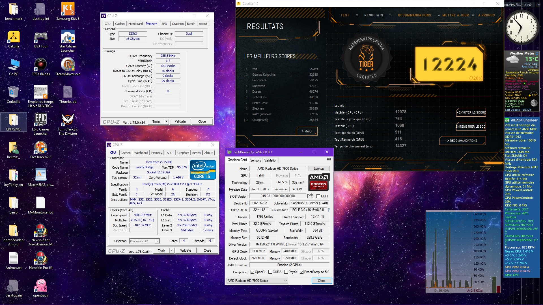This screenshot has width=543, height=305.
Task: Click ENVOYER LE SCORE button
Action: (471, 112)
